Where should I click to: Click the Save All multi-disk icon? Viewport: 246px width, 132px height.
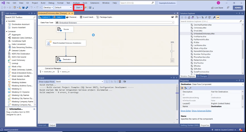[27, 7]
